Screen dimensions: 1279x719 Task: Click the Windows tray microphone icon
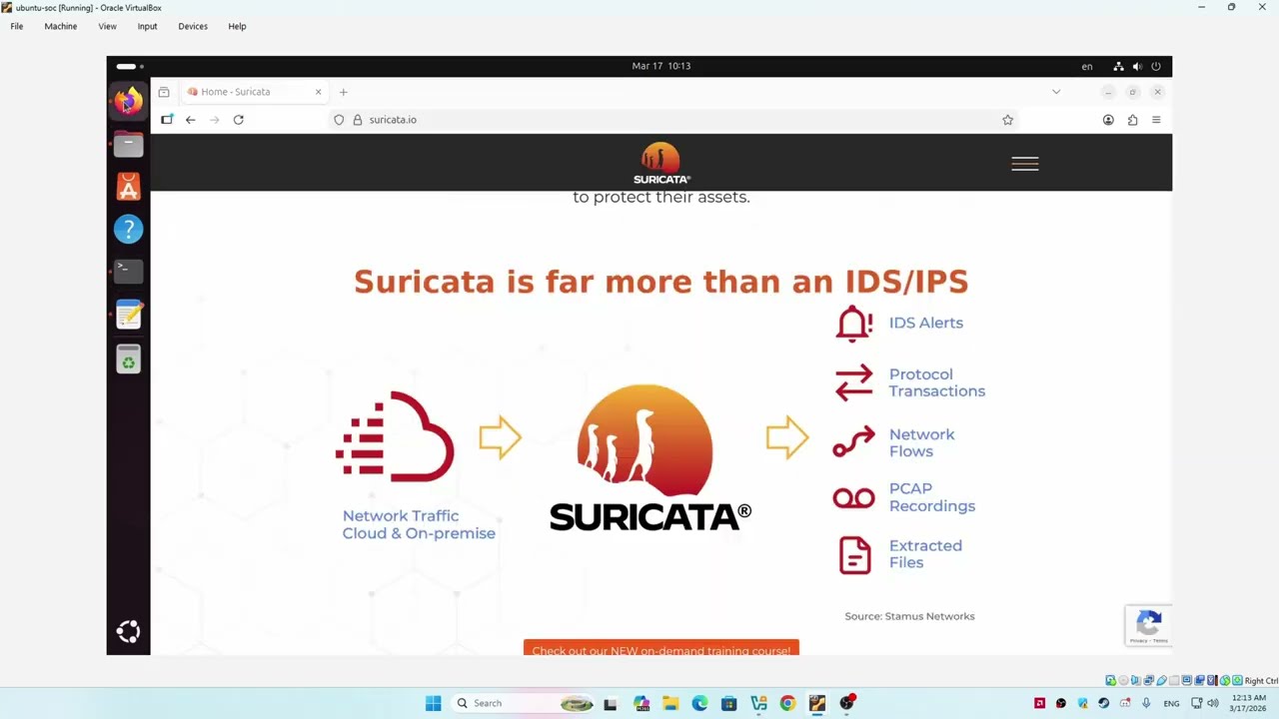[1146, 703]
